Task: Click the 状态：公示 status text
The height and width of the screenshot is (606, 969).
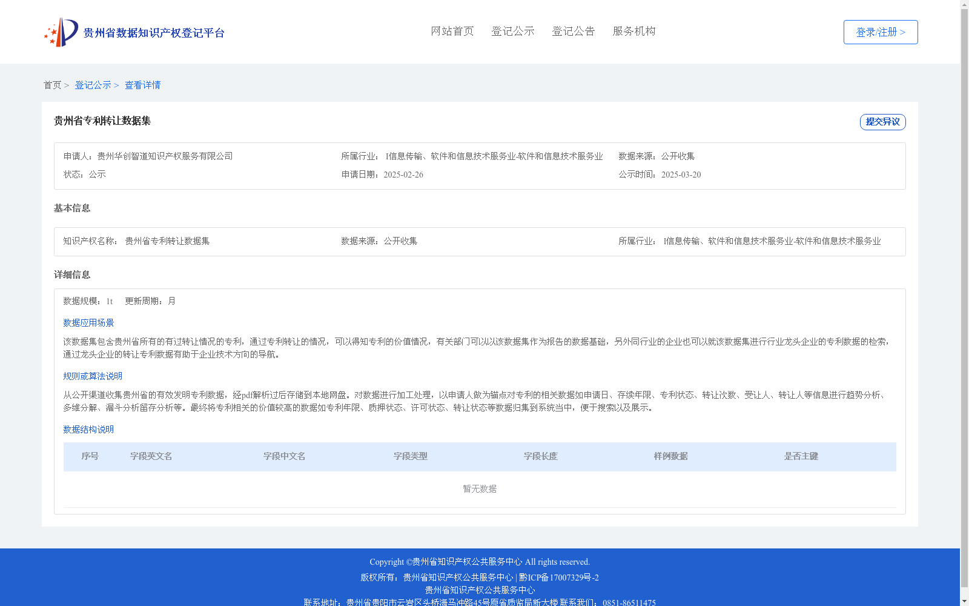Action: coord(85,175)
